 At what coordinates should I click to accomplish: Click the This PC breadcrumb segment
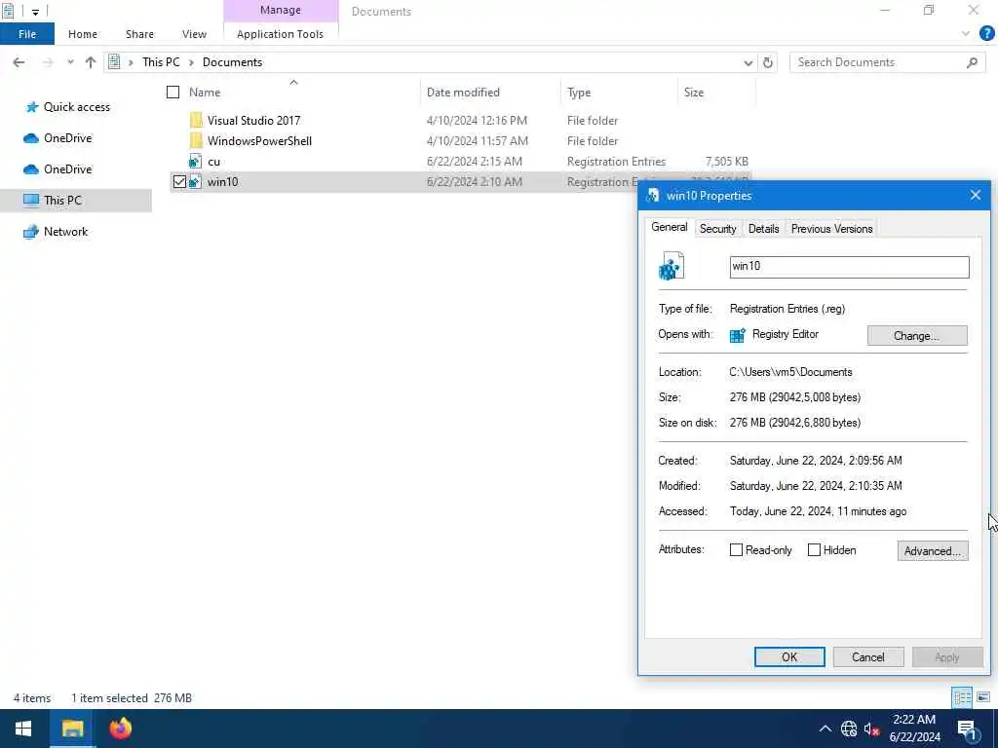point(161,61)
